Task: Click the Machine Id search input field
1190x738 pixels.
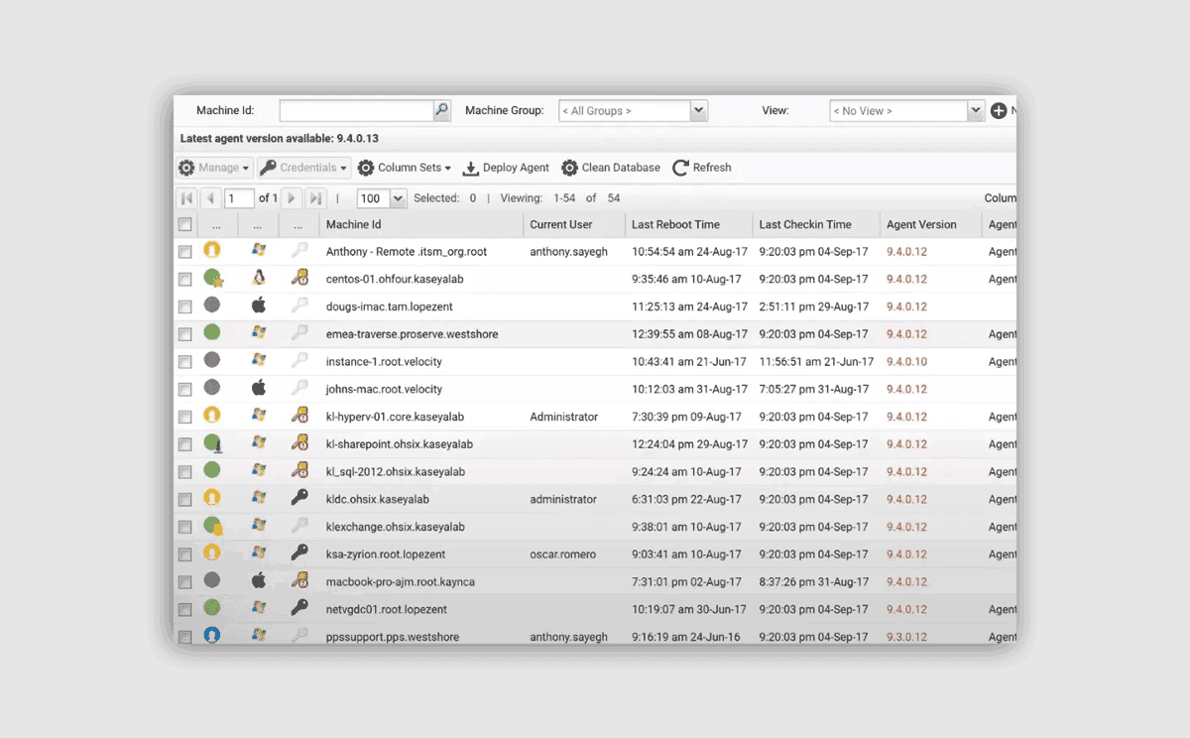Action: pyautogui.click(x=357, y=111)
